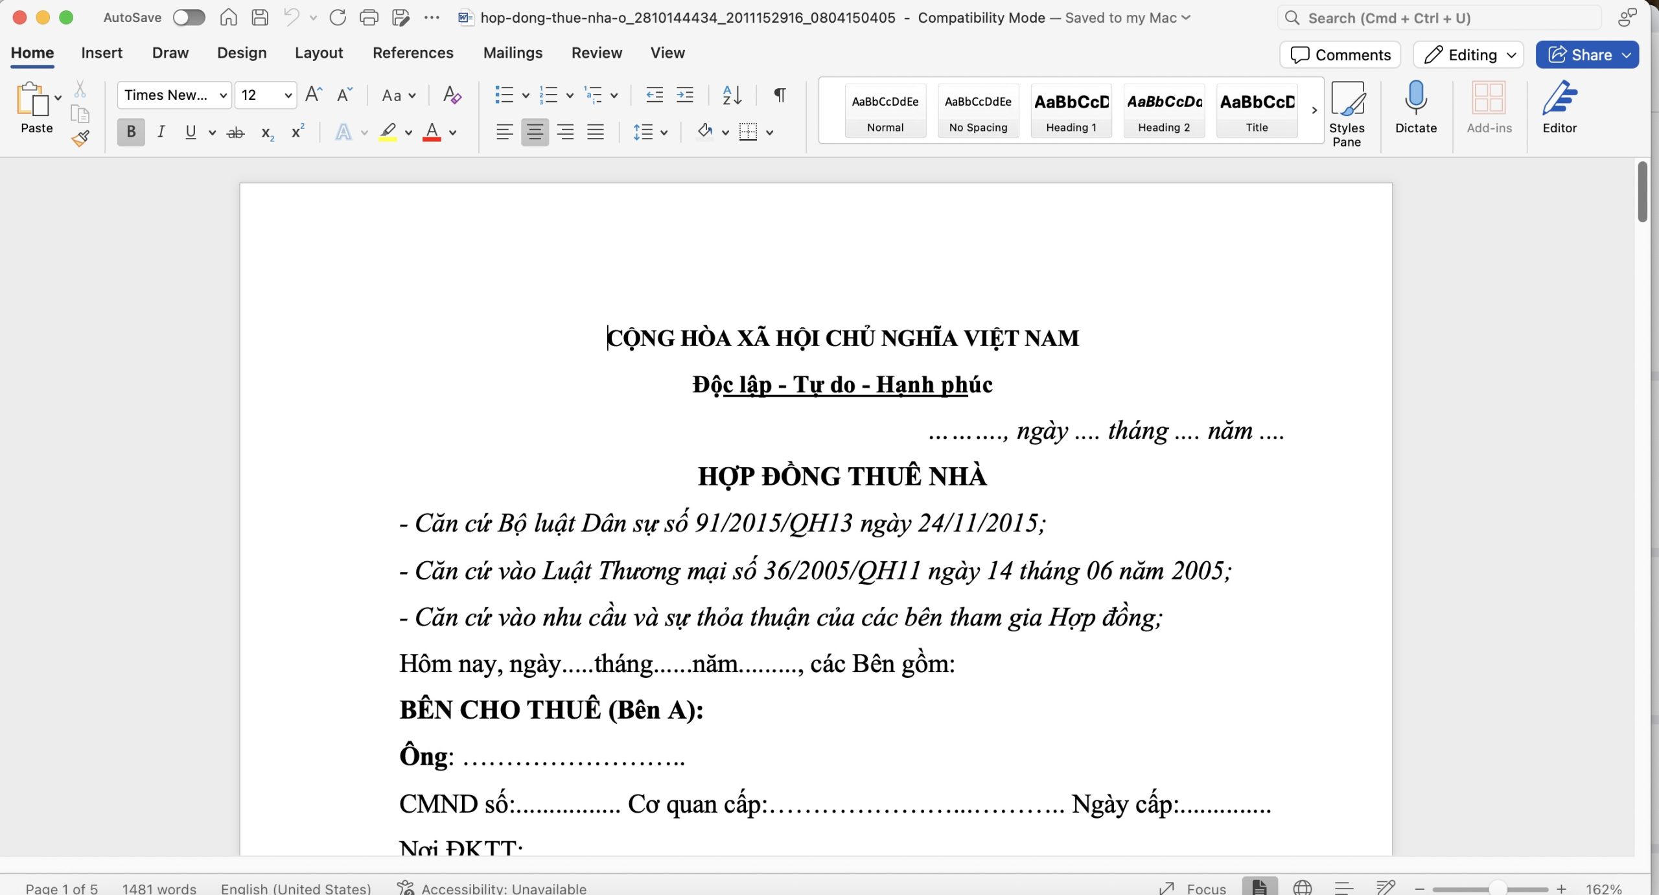Decrease paragraph indent
Screen dimensions: 1659x895
pos(655,95)
